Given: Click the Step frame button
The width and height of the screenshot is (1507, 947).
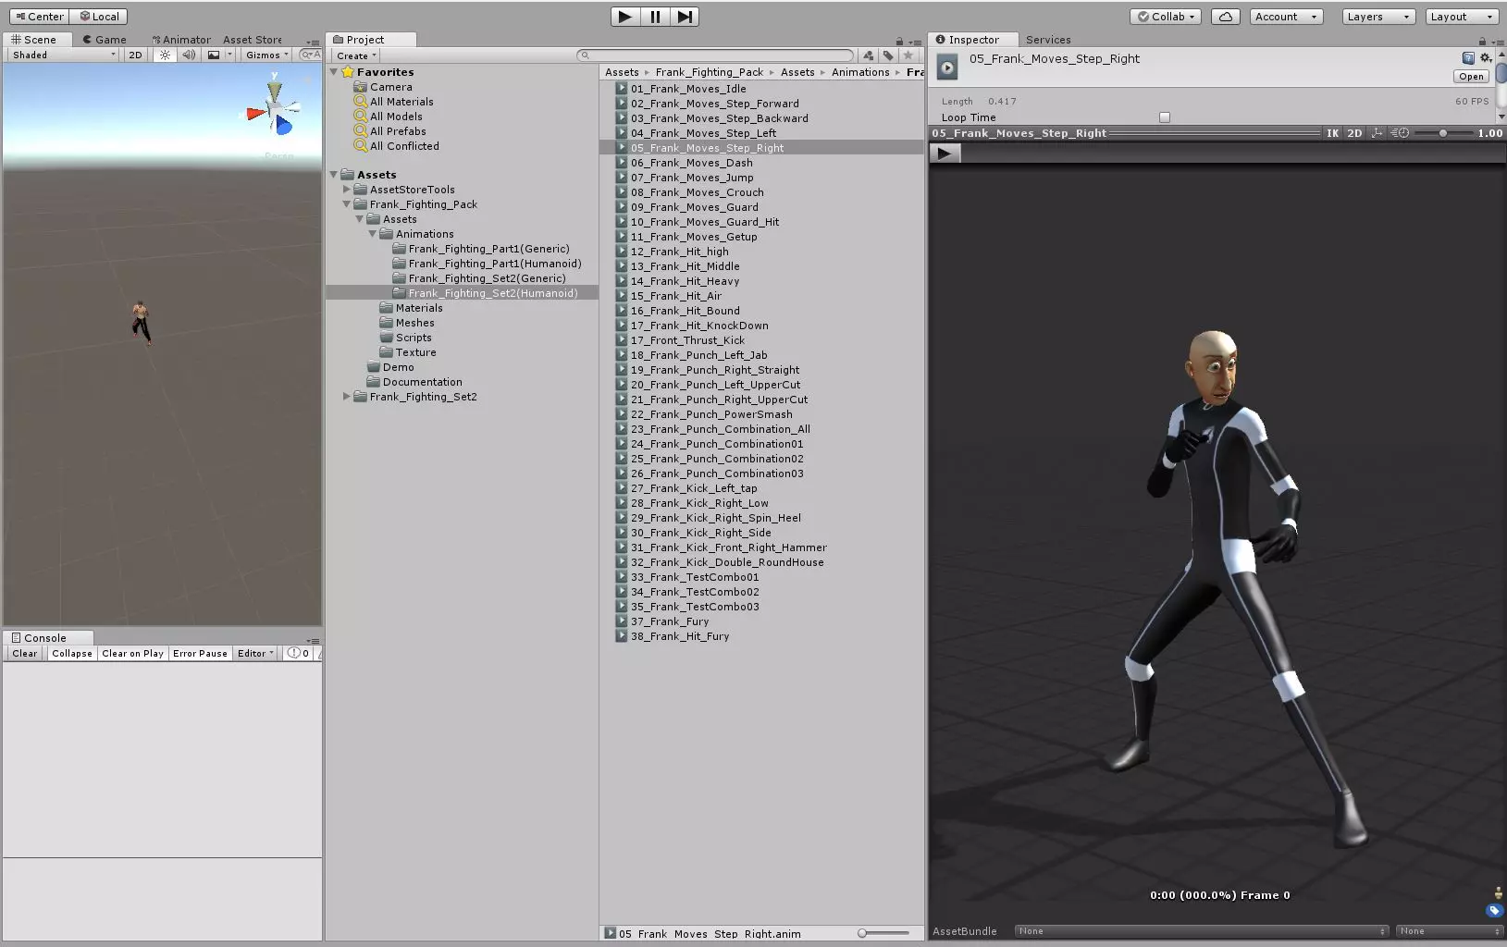Looking at the screenshot, I should 685,17.
